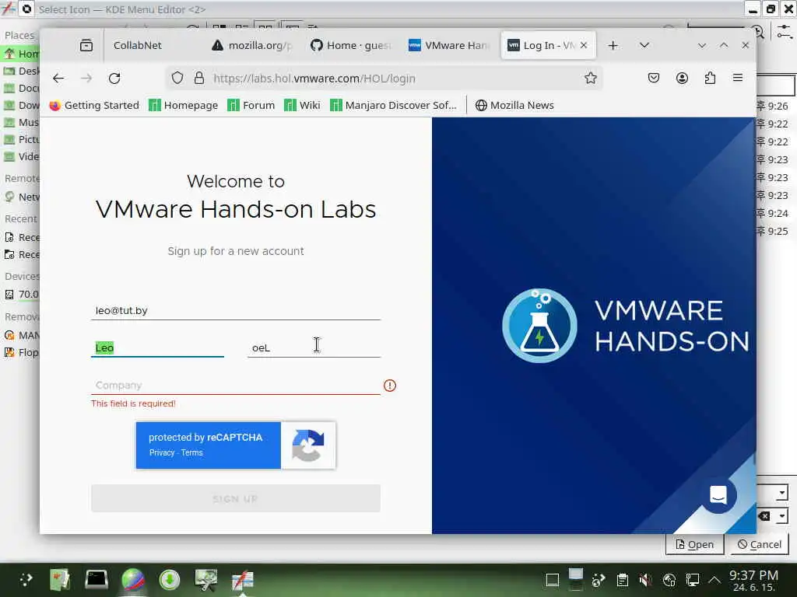
Task: Switch to mozilla.org tab
Action: [x=252, y=46]
